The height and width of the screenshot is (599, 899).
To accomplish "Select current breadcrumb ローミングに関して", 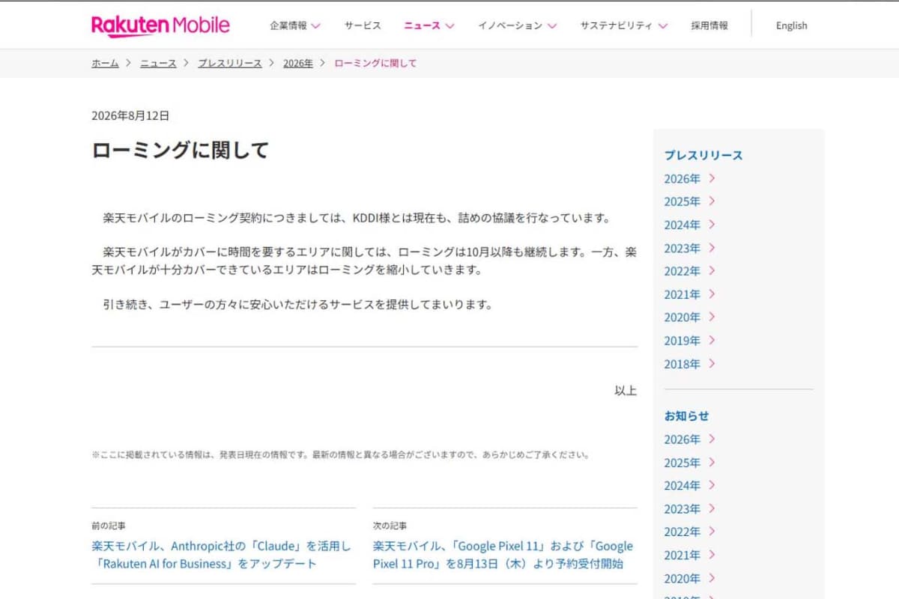I will coord(375,64).
